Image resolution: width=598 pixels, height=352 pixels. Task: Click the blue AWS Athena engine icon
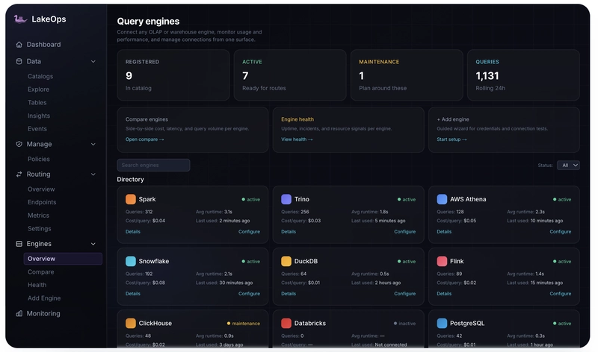pos(442,199)
